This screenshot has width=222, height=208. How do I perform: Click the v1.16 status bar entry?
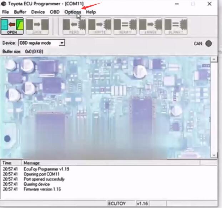(142, 204)
